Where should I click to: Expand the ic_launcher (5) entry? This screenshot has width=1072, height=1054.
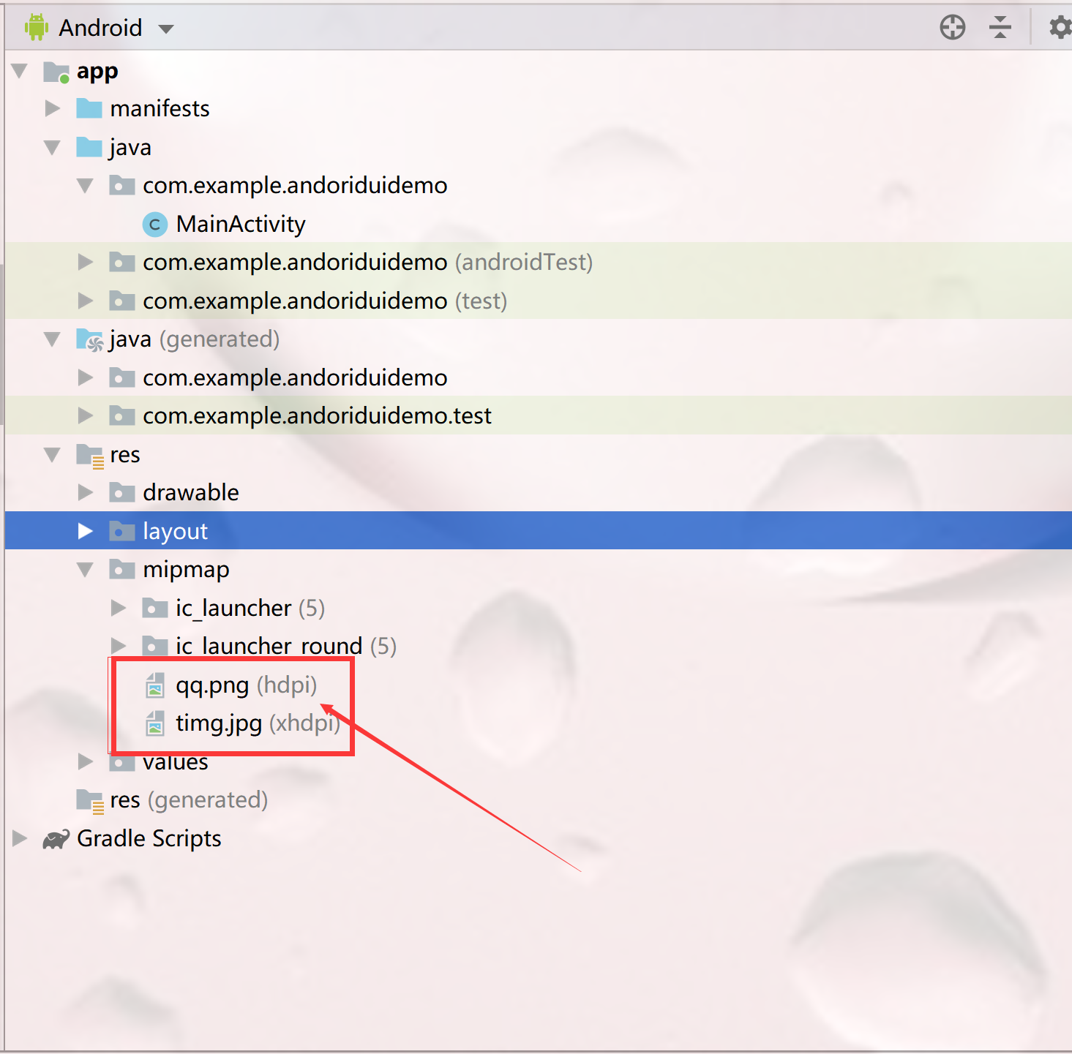click(118, 608)
